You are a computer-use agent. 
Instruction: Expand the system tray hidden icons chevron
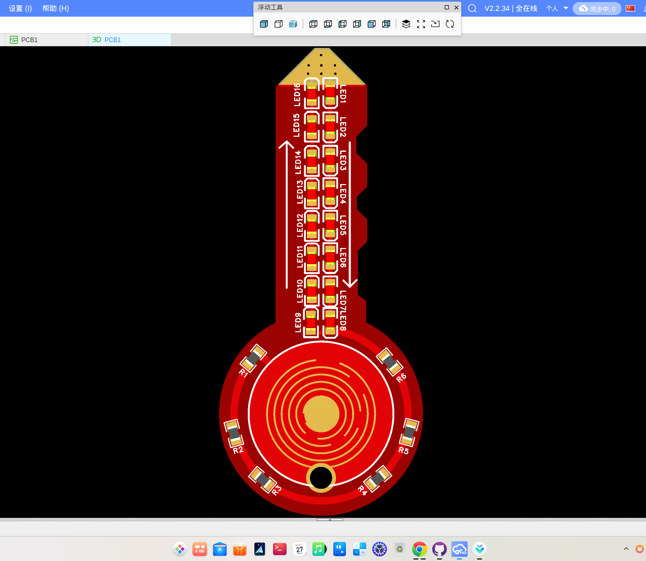tap(626, 549)
